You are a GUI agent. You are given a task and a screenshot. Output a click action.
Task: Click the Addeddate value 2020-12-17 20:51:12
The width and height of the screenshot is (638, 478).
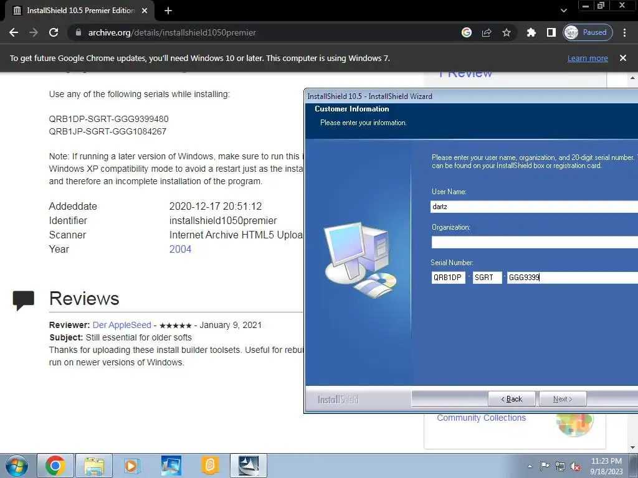click(x=216, y=207)
